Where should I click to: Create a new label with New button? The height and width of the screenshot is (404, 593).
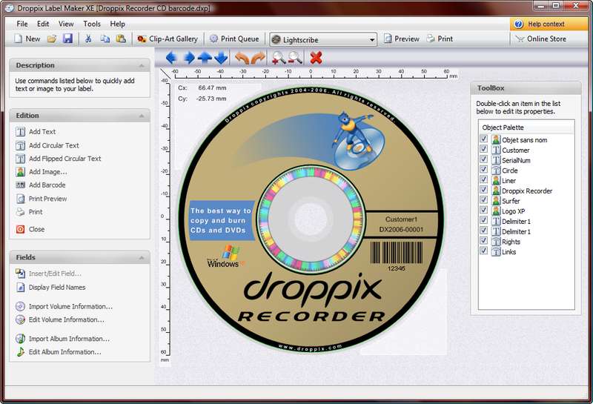click(x=27, y=39)
